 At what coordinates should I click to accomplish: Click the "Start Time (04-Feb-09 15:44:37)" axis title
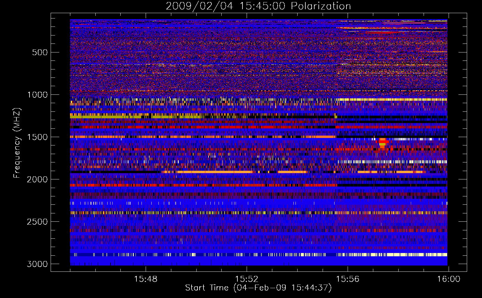[258, 288]
